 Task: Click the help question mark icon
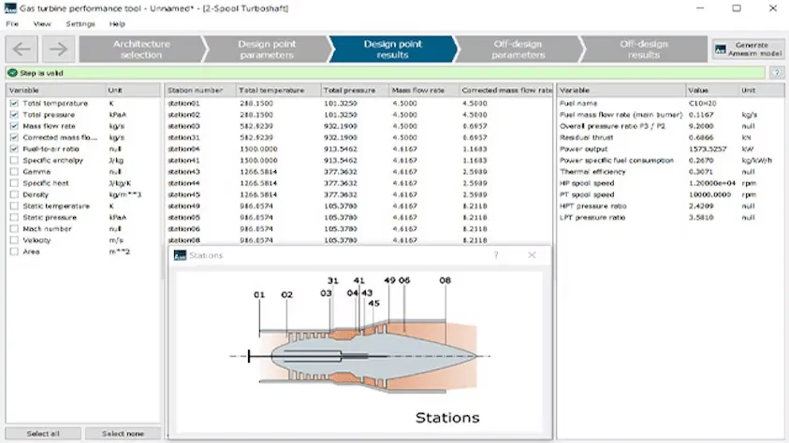coord(777,72)
